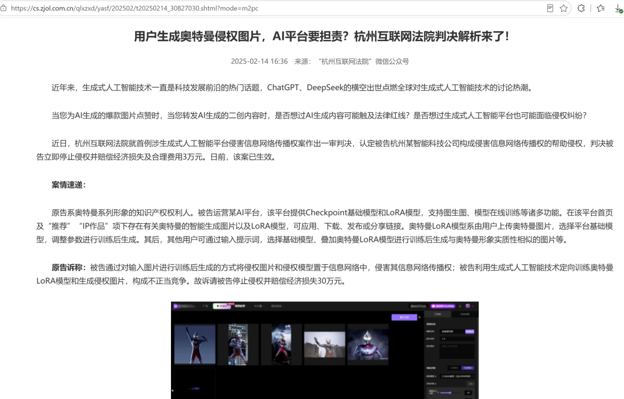Click the site security lock icon
The width and height of the screenshot is (624, 399).
[3, 8]
